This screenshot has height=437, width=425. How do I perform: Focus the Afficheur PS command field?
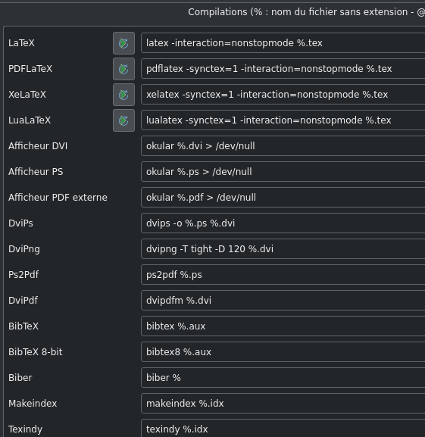(283, 172)
